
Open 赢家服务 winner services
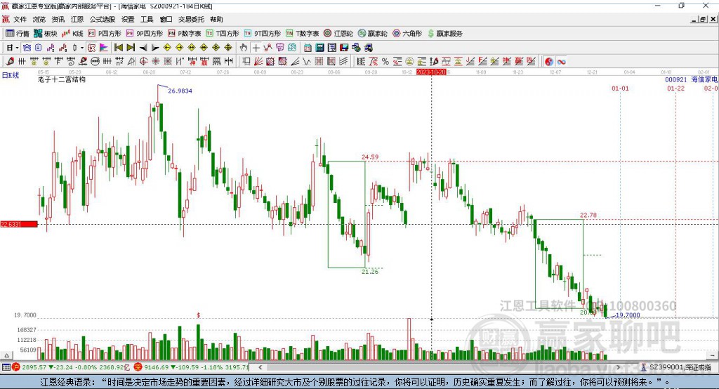(x=445, y=34)
